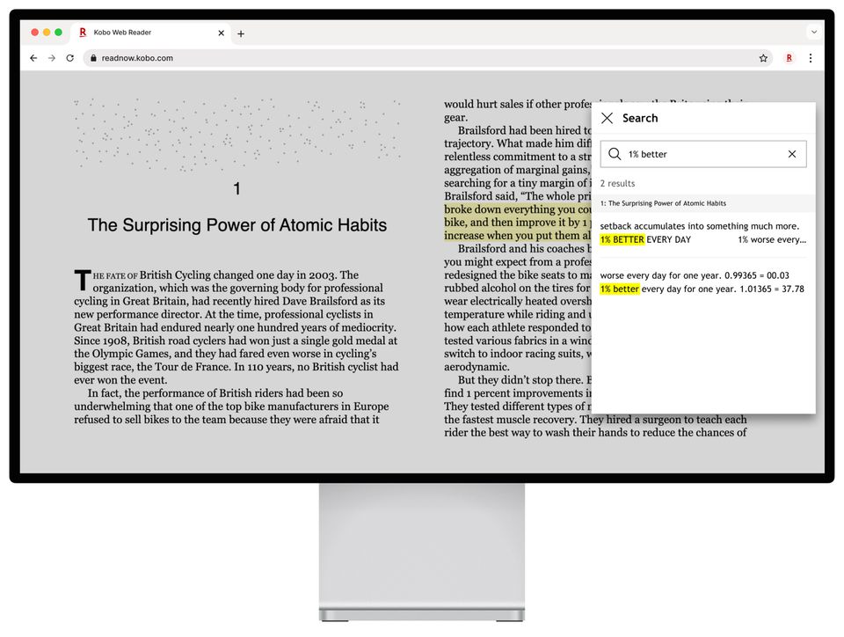The width and height of the screenshot is (844, 637).
Task: Click the magnifying glass search icon
Action: tap(615, 154)
